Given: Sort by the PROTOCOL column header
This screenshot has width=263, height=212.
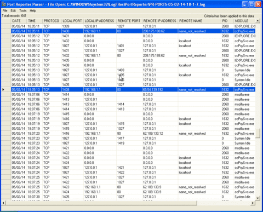Looking at the screenshot, I should point(52,21).
